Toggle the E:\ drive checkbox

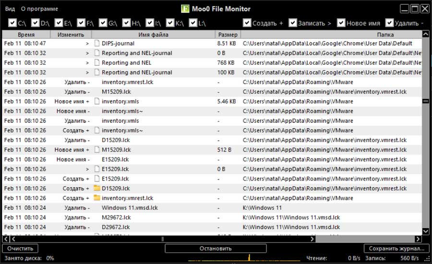point(59,23)
